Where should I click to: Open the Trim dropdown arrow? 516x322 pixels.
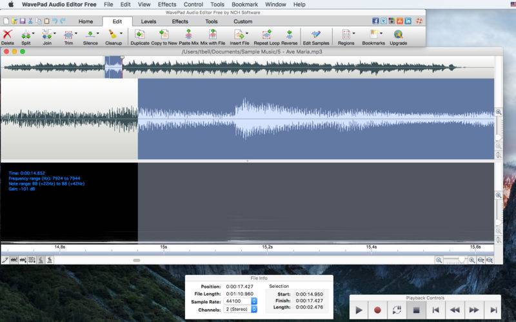pos(76,33)
